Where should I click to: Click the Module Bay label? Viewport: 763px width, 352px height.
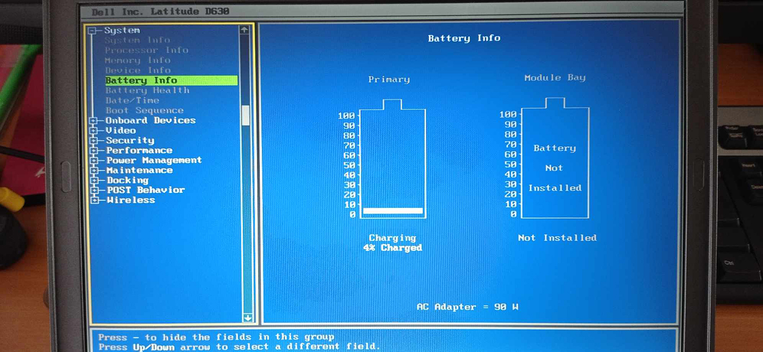coord(555,78)
